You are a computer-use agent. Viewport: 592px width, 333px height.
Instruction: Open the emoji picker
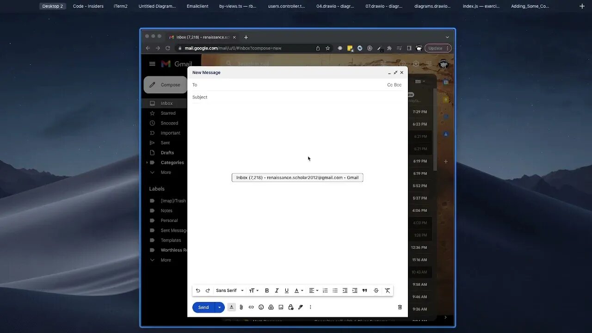[x=261, y=307]
